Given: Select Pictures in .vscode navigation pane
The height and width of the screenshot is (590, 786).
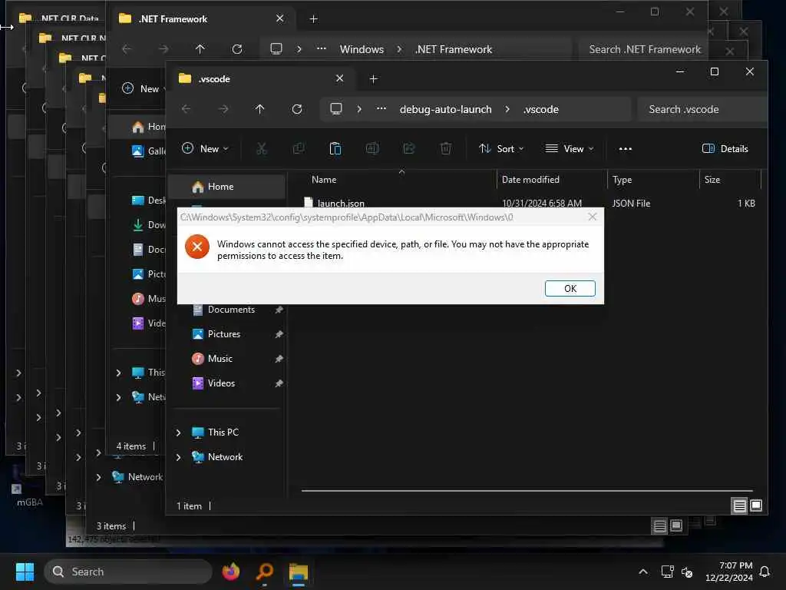Looking at the screenshot, I should pyautogui.click(x=224, y=334).
